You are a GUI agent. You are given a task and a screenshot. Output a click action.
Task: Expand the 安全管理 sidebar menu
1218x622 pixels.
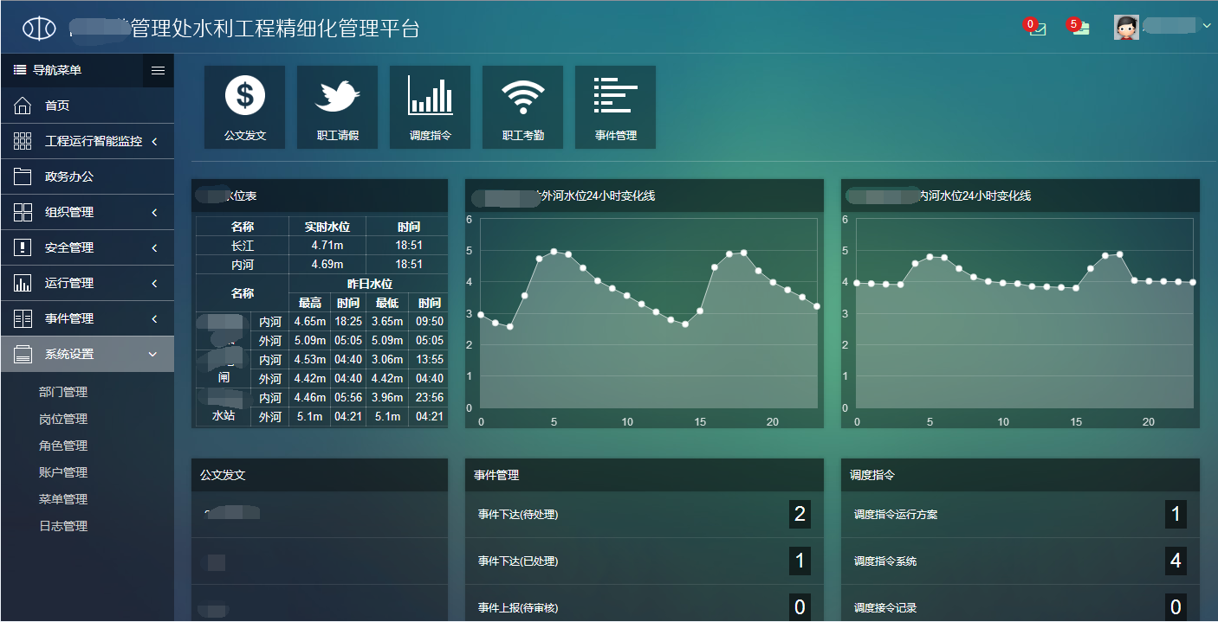pyautogui.click(x=87, y=247)
